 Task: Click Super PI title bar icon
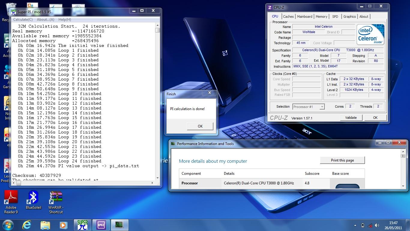click(14, 12)
